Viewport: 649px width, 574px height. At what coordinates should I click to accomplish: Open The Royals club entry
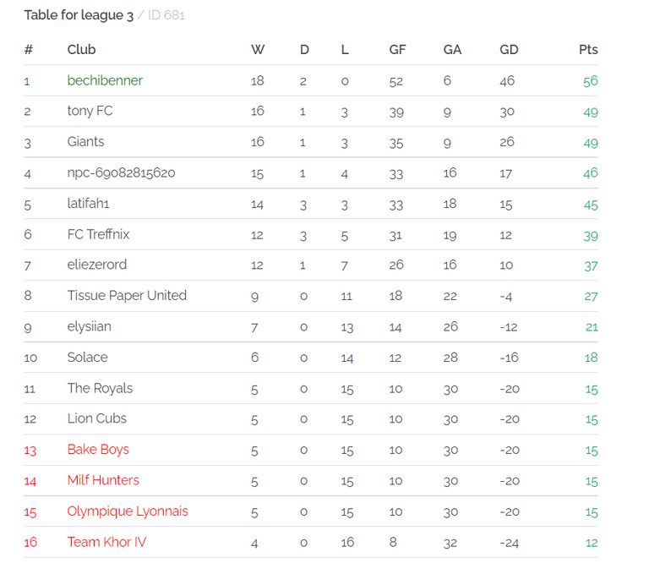[100, 388]
